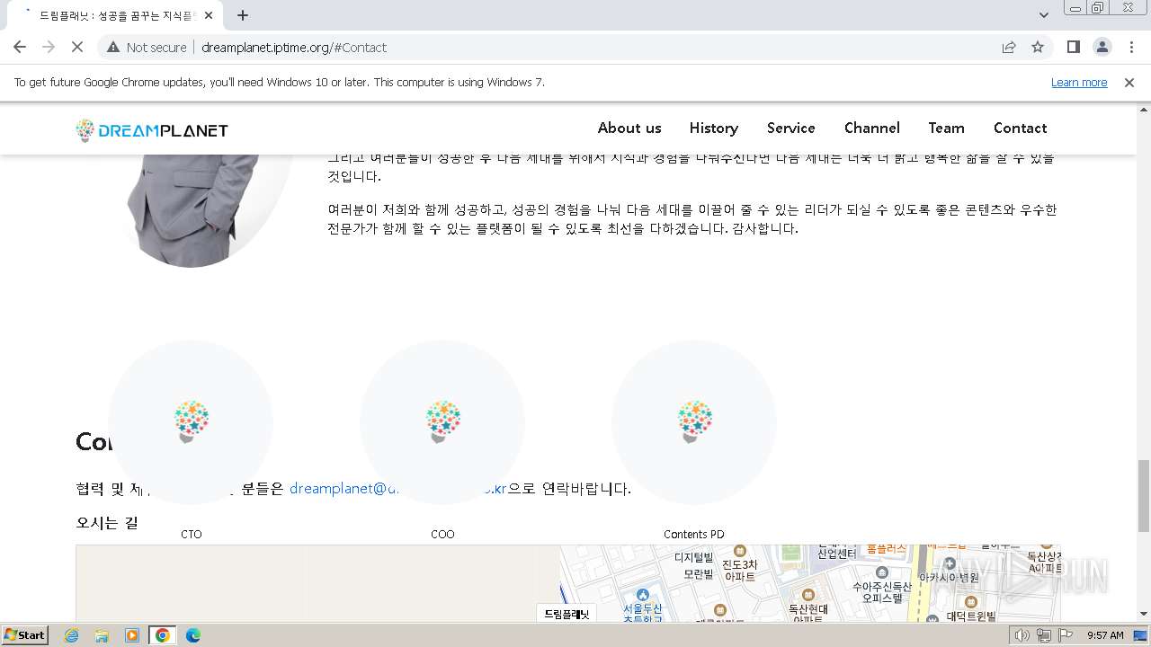The width and height of the screenshot is (1151, 647).
Task: Share this page icon
Action: click(1009, 47)
